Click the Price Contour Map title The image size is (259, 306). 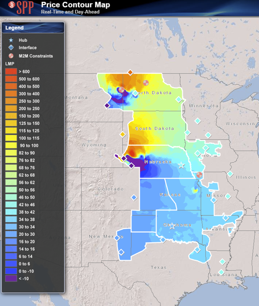click(x=76, y=5)
